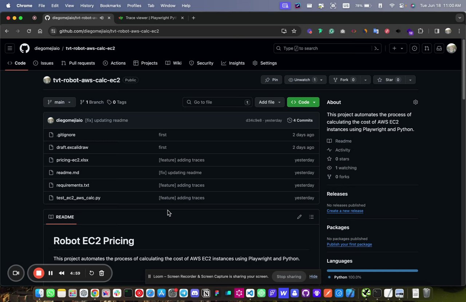
Task: Expand Add file dropdown
Action: (x=269, y=102)
